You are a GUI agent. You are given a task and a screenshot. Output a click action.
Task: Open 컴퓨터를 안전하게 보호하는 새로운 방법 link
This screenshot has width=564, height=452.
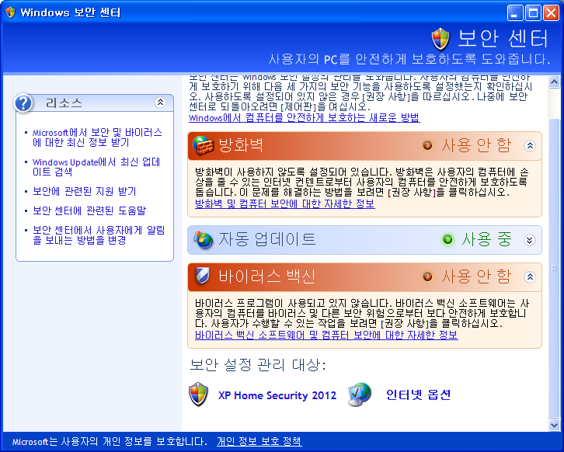pyautogui.click(x=305, y=117)
